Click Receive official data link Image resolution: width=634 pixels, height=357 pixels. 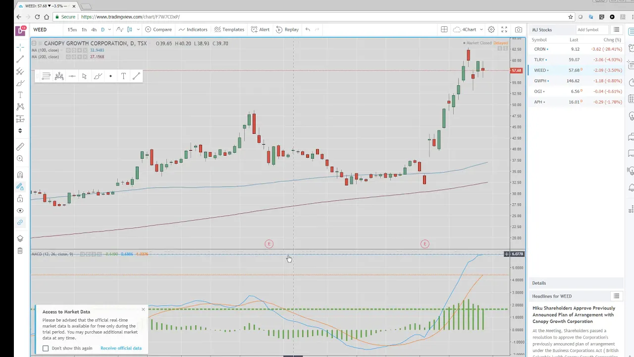pyautogui.click(x=121, y=348)
